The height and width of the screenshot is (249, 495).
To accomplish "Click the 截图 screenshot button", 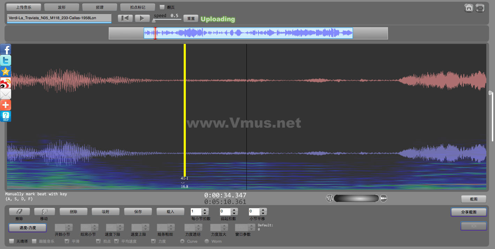I will tap(473, 199).
